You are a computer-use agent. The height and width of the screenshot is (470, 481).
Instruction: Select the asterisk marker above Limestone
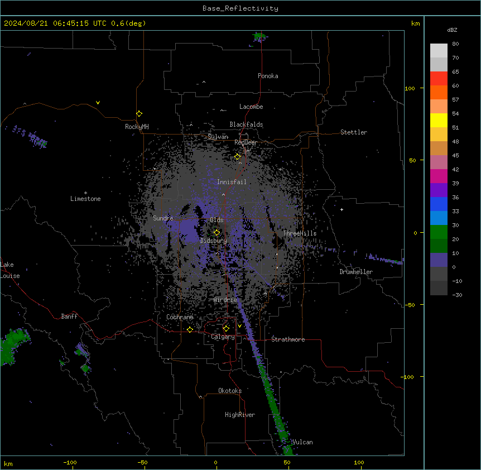[85, 193]
